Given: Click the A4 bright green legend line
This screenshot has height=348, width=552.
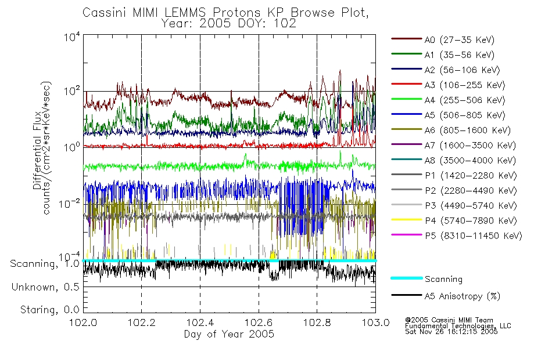Looking at the screenshot, I should tap(407, 99).
